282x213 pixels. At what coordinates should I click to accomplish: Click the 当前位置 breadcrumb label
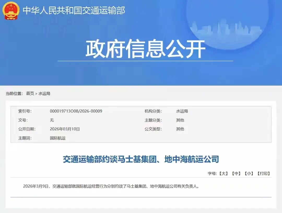[14, 93]
